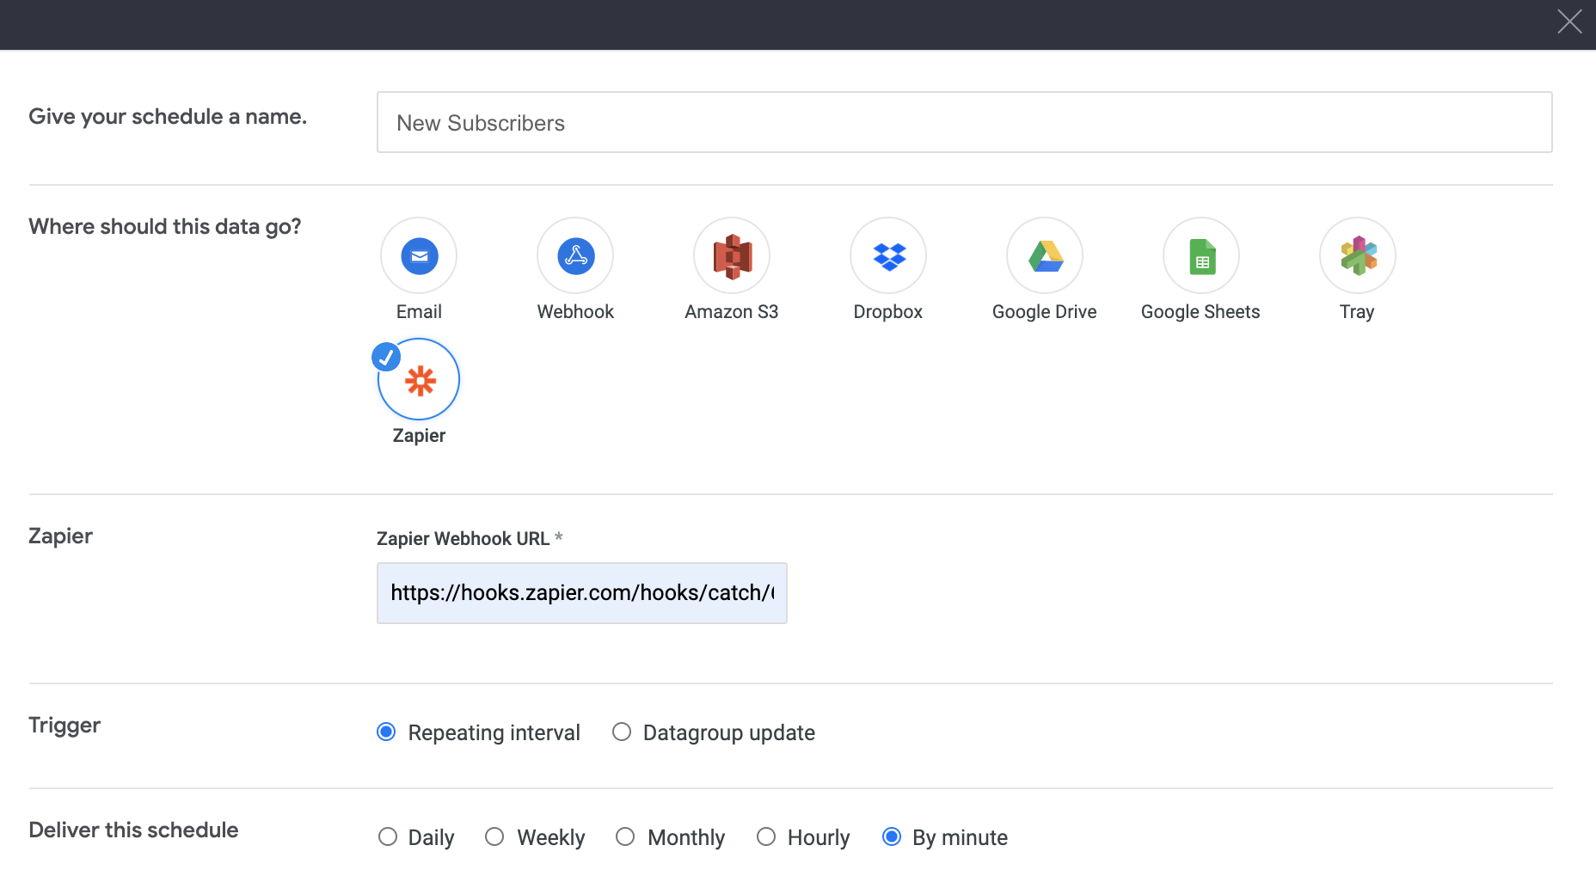Pick the Tray destination icon
Image resolution: width=1596 pixels, height=876 pixels.
click(1358, 255)
